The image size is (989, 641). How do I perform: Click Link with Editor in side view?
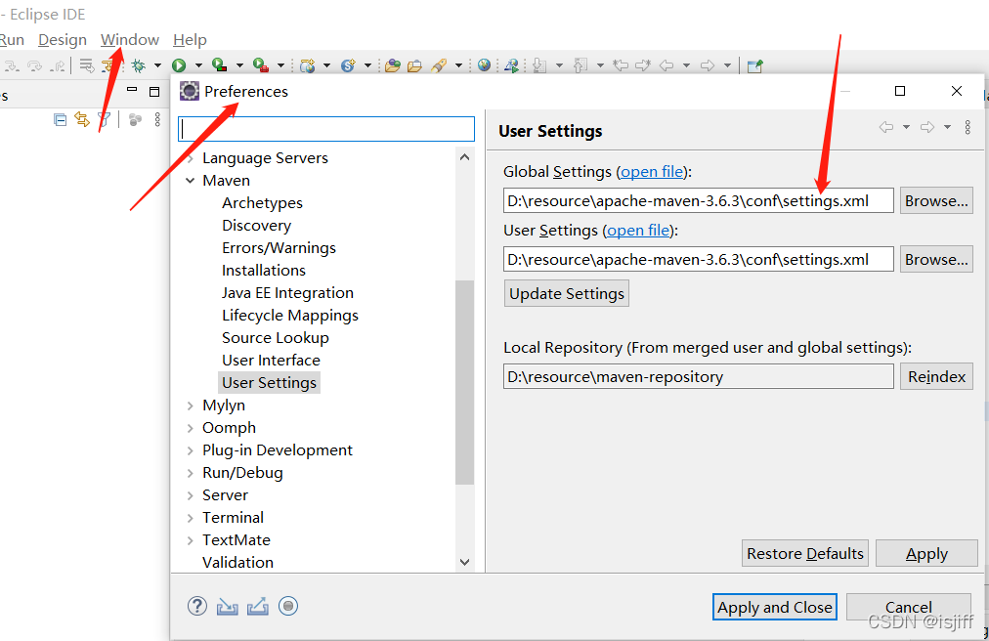tap(82, 118)
